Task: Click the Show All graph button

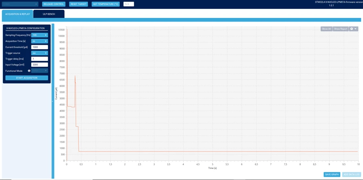Action: pyautogui.click(x=326, y=29)
